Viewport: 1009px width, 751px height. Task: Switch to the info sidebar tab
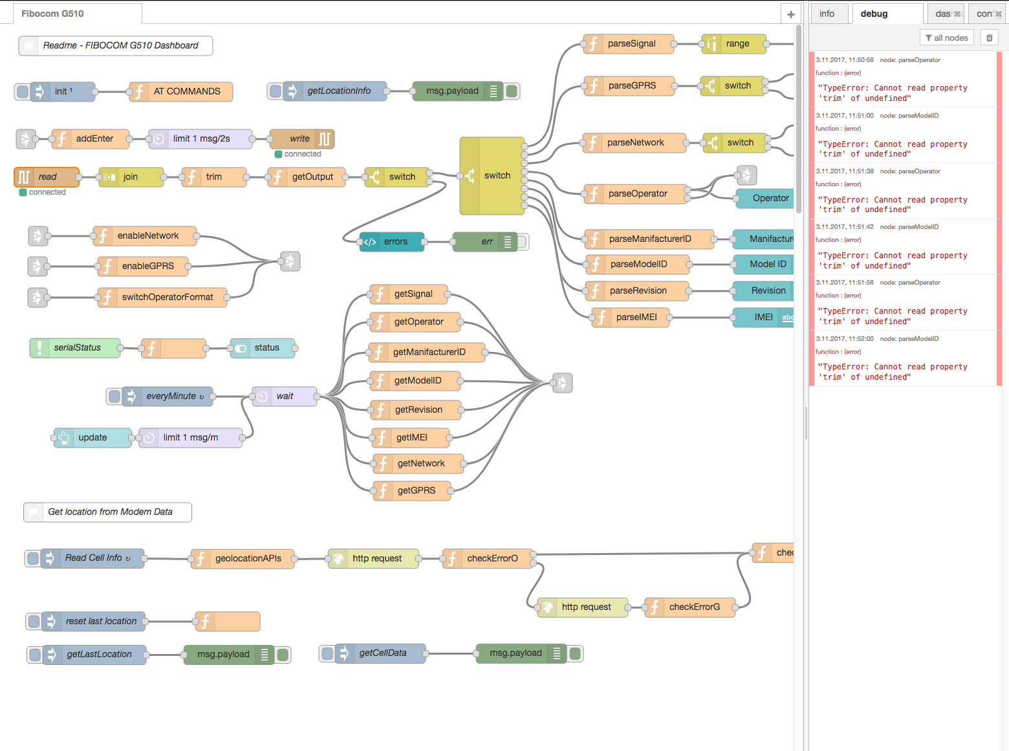tap(827, 14)
